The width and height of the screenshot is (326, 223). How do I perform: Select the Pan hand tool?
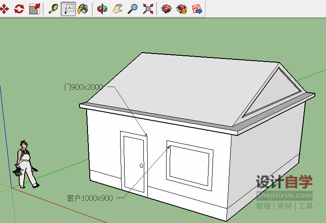click(x=117, y=9)
